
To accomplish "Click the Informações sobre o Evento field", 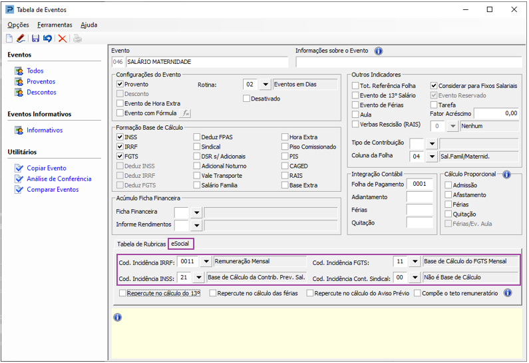I will 409,62.
